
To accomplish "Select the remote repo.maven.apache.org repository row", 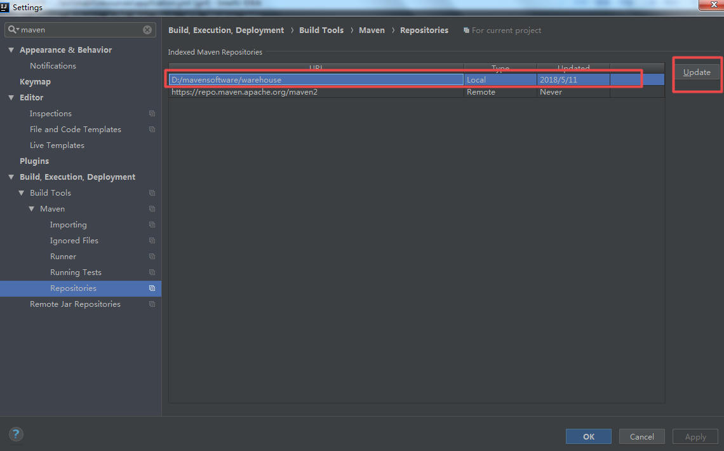I will coord(417,92).
